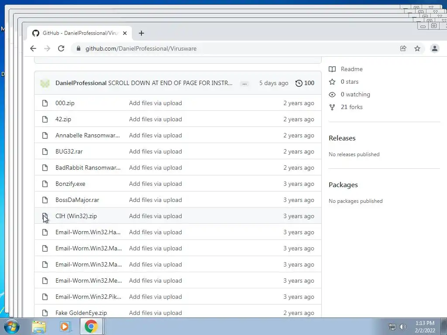This screenshot has height=335, width=447.
Task: Reload the GitHub page
Action: tap(61, 48)
